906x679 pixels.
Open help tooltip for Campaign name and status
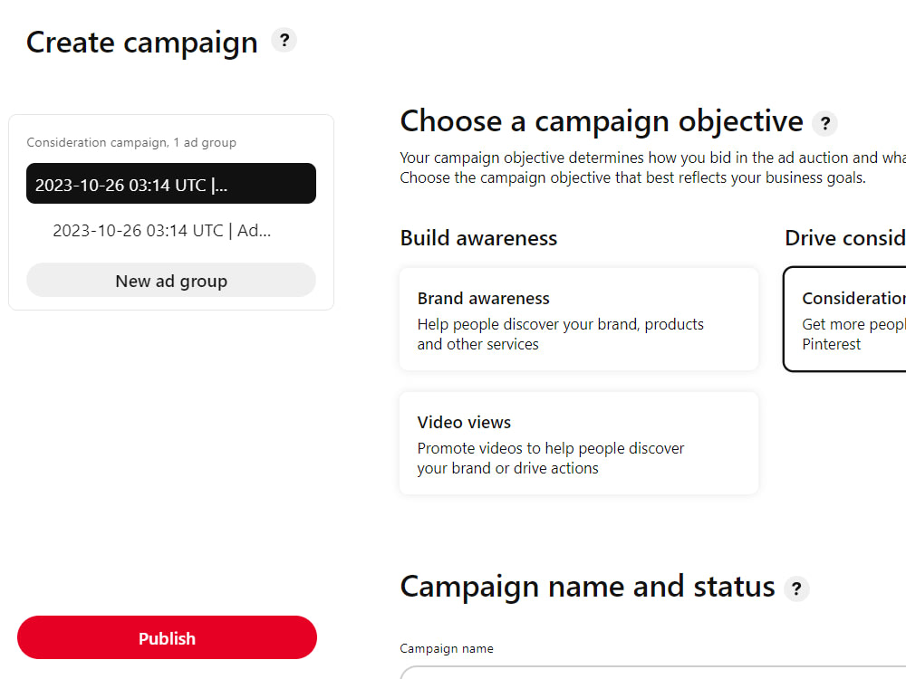click(796, 589)
